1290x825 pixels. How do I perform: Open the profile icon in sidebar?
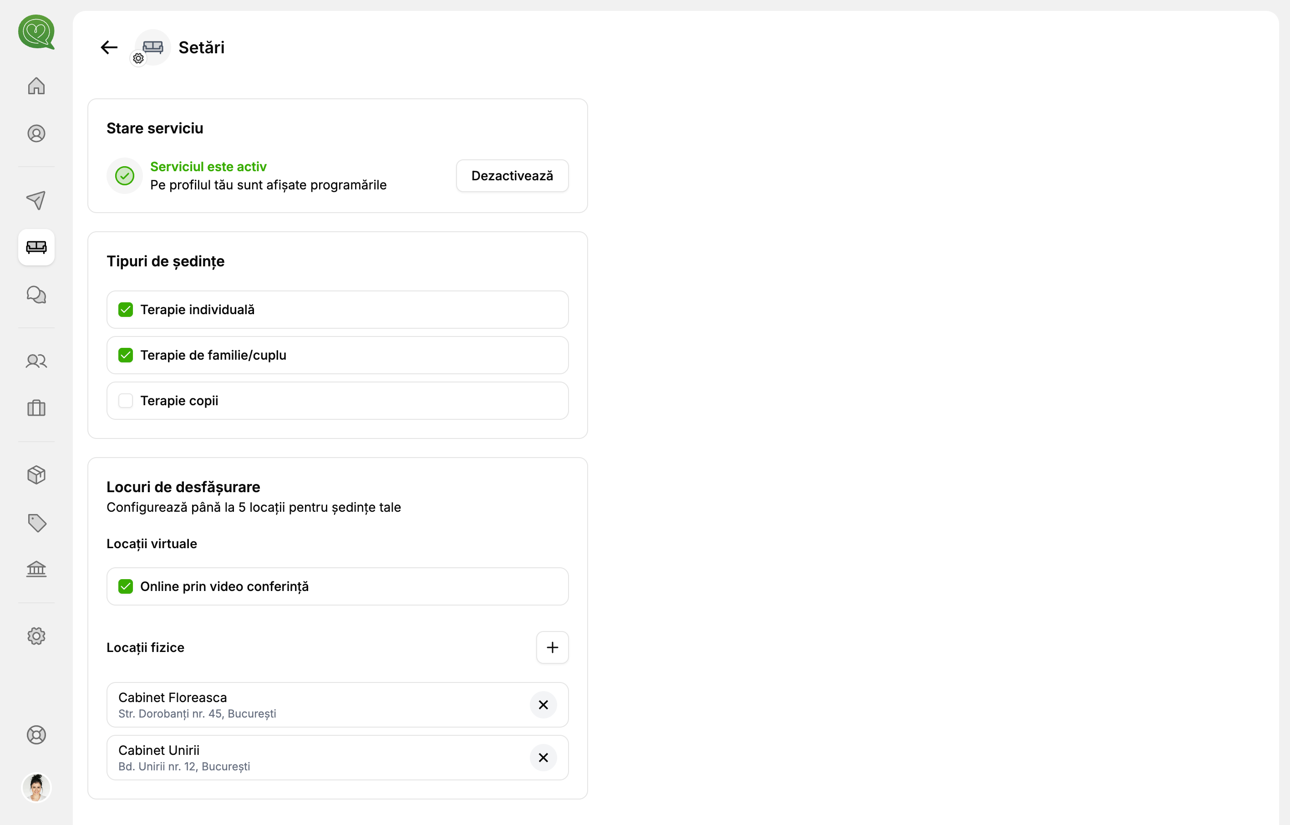click(x=36, y=133)
